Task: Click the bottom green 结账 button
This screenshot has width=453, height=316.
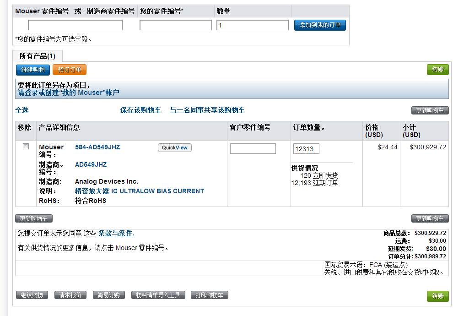Action: tap(438, 296)
